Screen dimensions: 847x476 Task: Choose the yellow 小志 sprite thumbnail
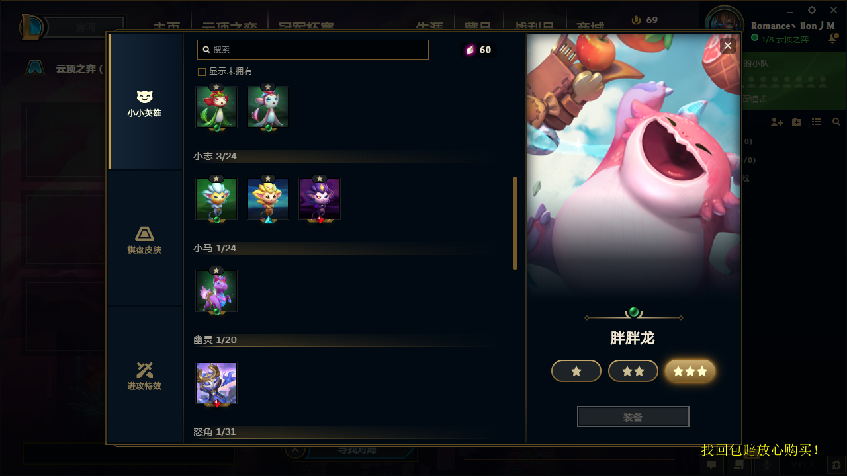click(x=268, y=199)
